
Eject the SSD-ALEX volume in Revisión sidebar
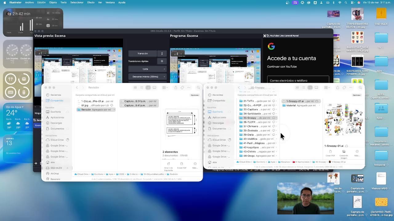coord(67,168)
